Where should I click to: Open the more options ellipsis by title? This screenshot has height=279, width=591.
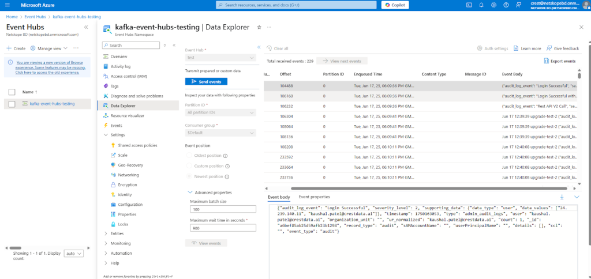pos(269,27)
